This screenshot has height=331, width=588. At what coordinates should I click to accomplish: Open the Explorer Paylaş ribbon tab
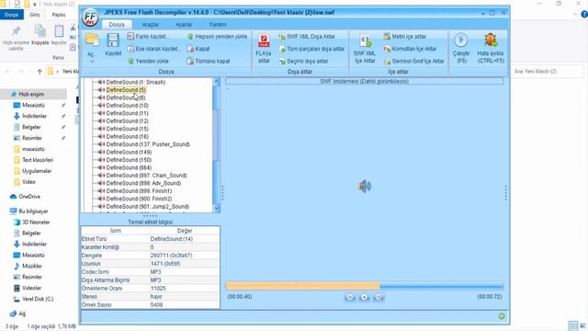pos(59,15)
